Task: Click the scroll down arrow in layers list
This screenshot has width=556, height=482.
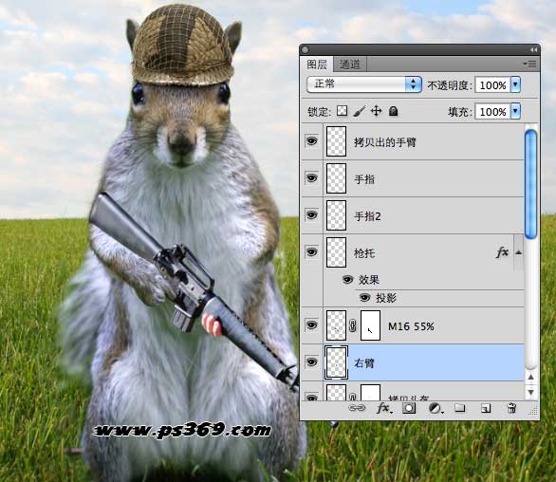Action: pos(530,392)
